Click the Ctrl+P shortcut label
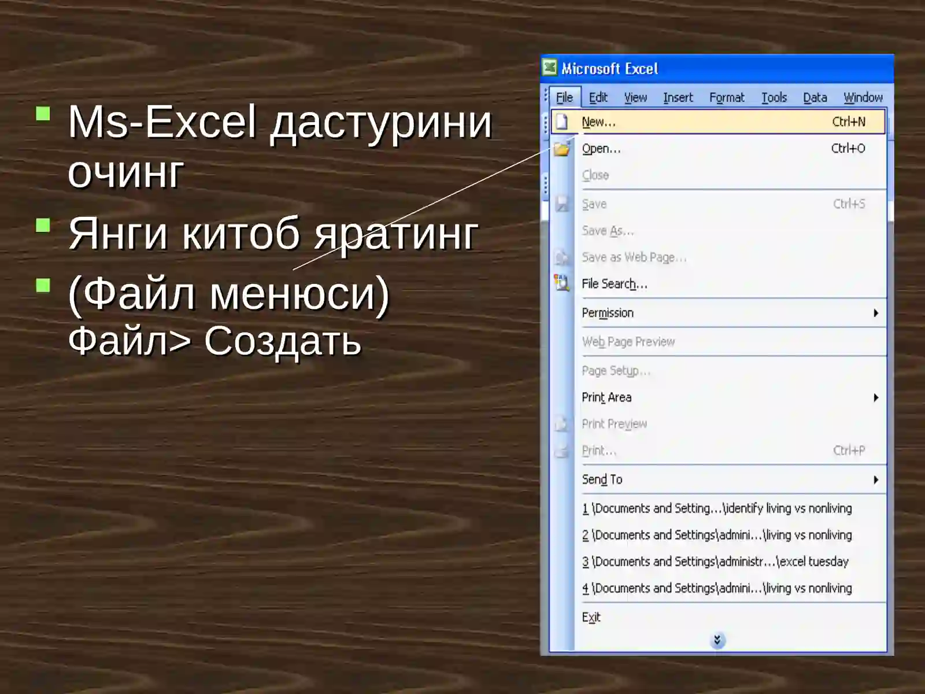Image resolution: width=925 pixels, height=694 pixels. coord(849,450)
